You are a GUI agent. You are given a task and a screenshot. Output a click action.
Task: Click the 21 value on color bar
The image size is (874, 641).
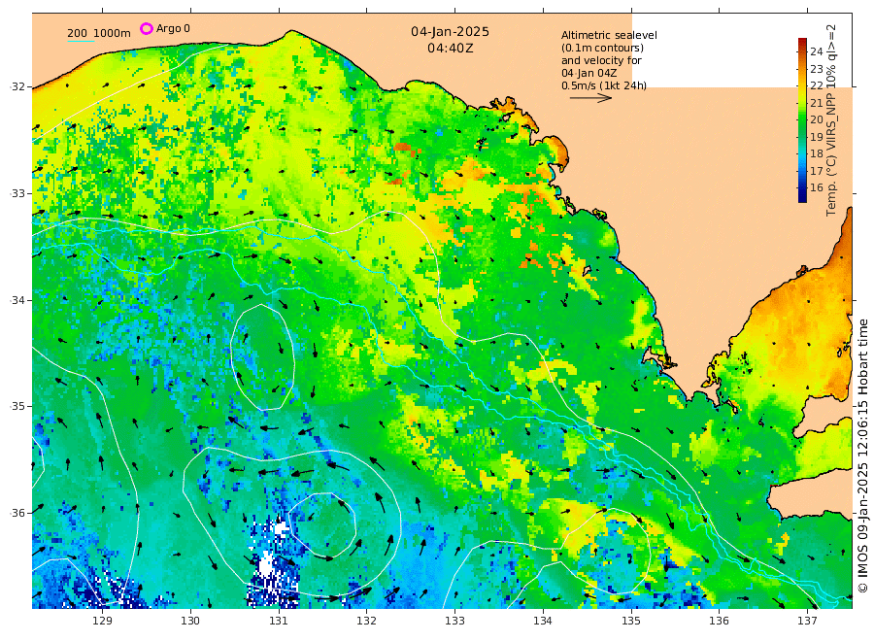(x=817, y=103)
